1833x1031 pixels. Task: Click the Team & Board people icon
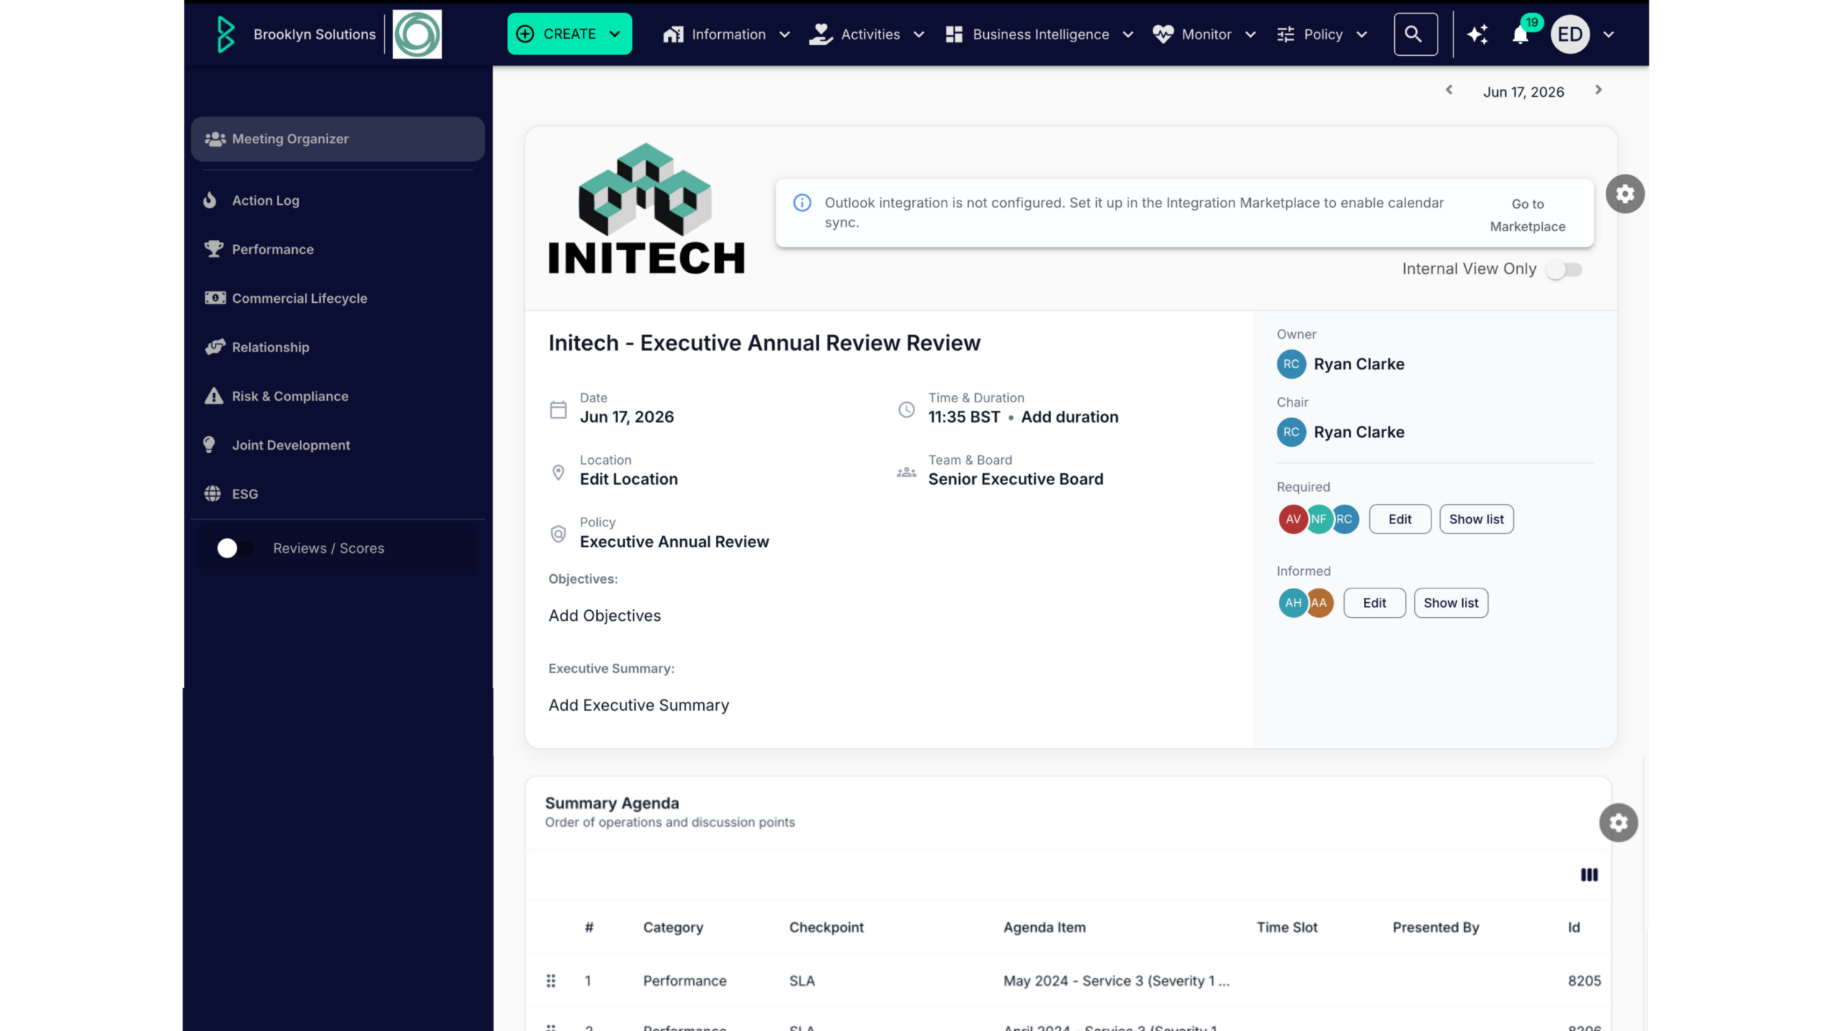906,473
